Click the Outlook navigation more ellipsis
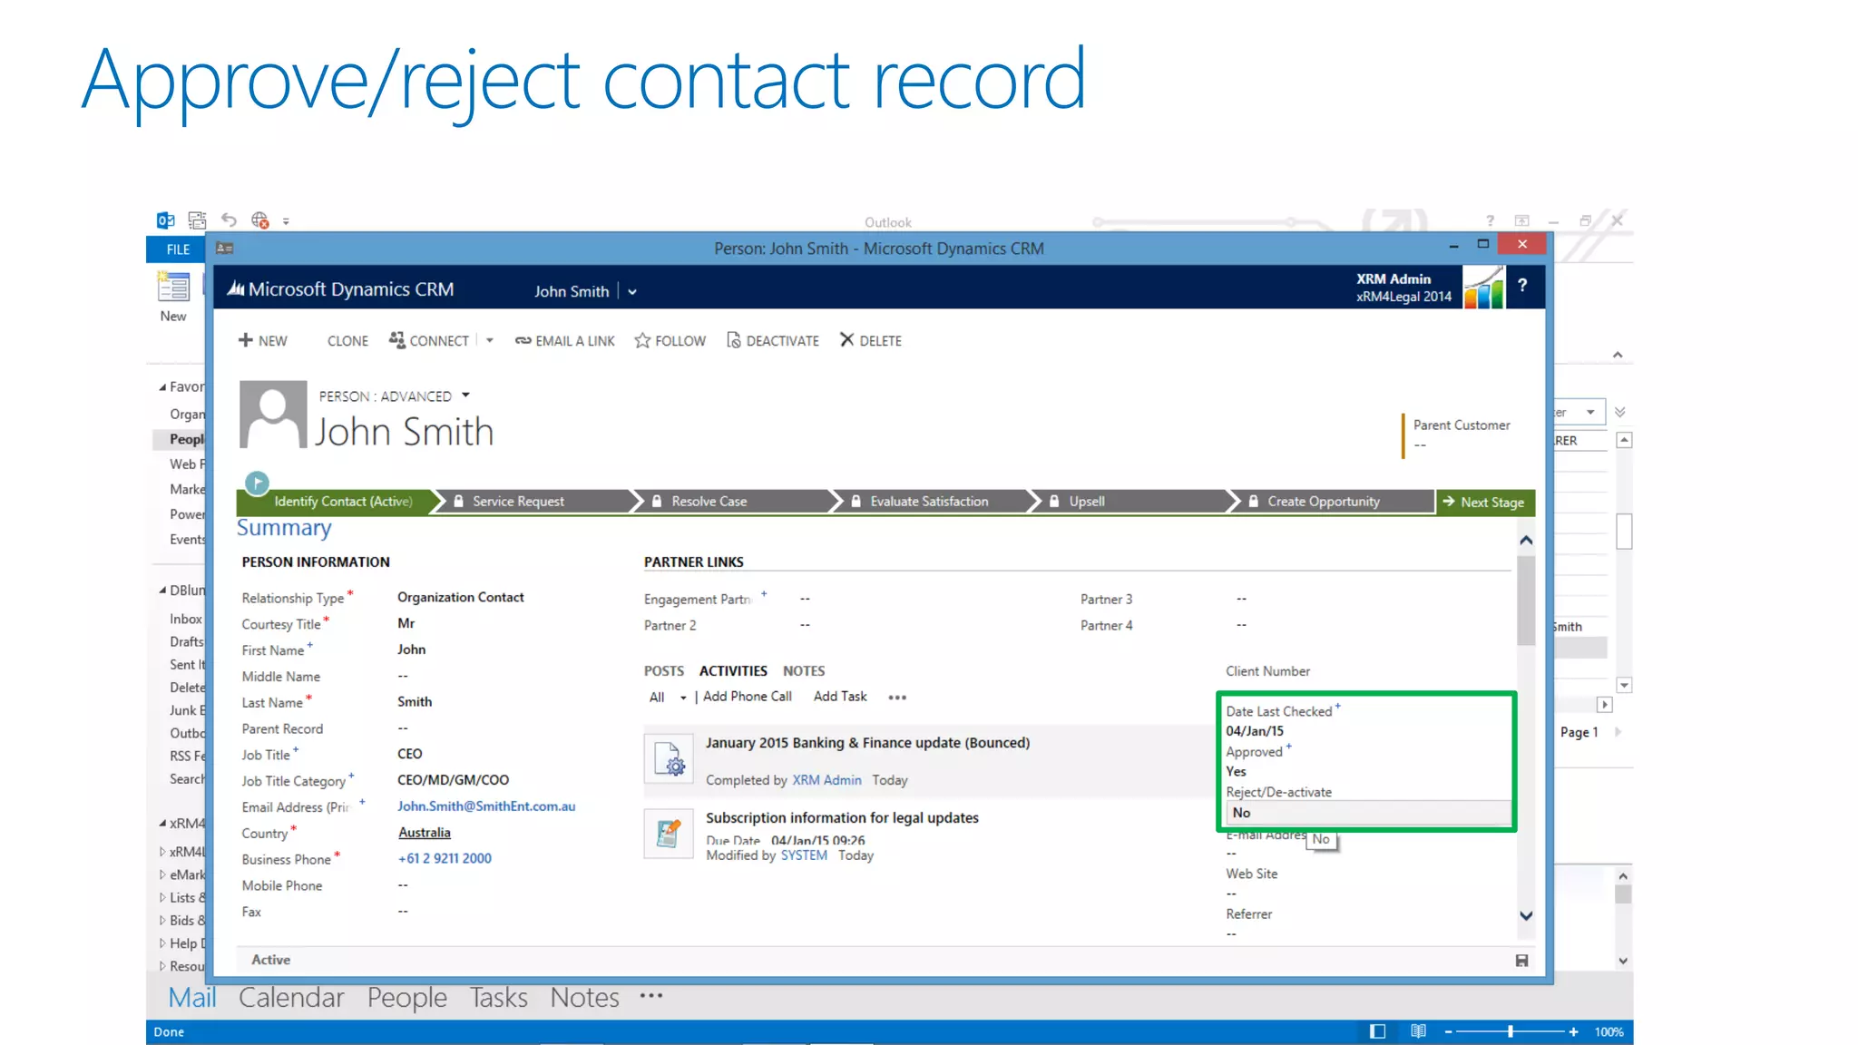Viewport: 1858px width, 1045px height. [651, 996]
